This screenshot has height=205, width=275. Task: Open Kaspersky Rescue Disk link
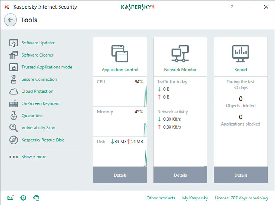click(x=42, y=140)
